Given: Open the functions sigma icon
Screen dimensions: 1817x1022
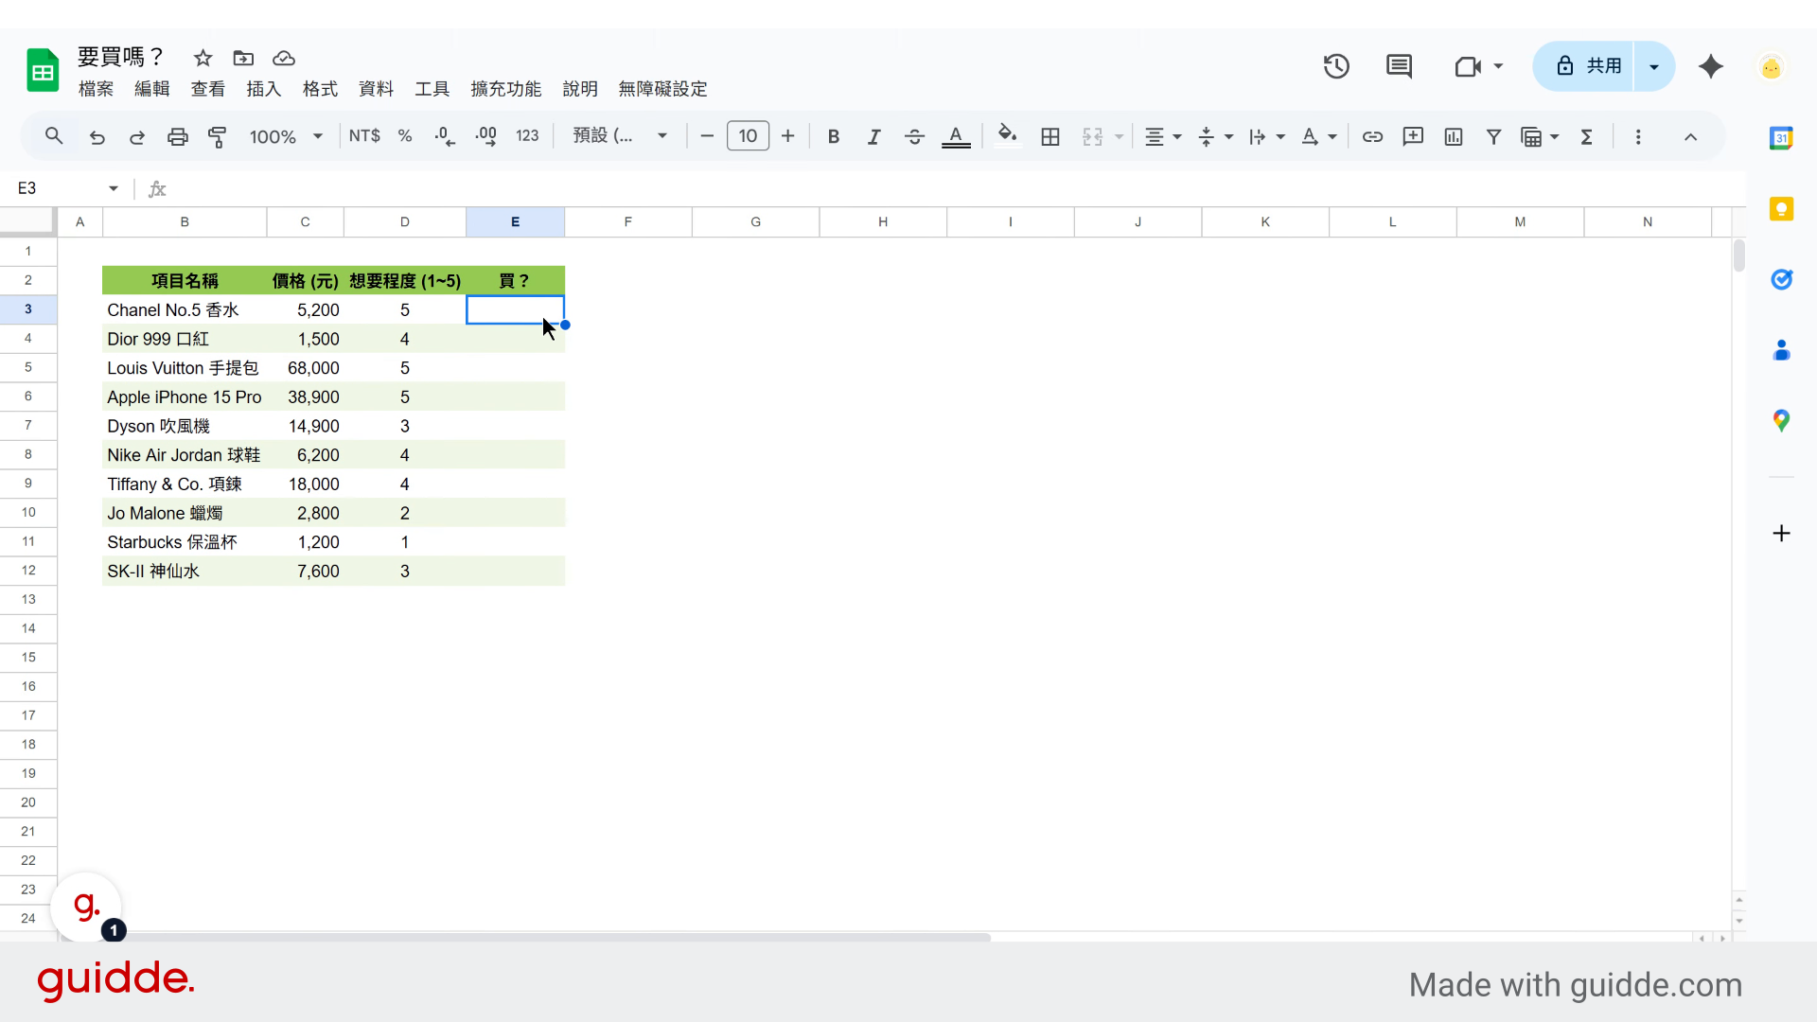Looking at the screenshot, I should click(1587, 136).
